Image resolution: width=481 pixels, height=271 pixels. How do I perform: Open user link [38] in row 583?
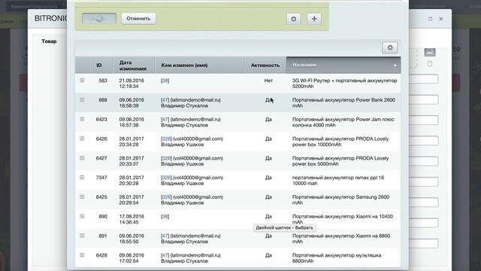tap(165, 81)
